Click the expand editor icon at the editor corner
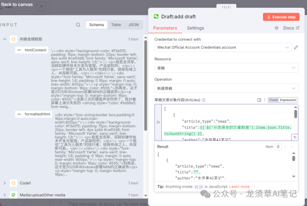This screenshot has height=206, width=307. [x=295, y=137]
